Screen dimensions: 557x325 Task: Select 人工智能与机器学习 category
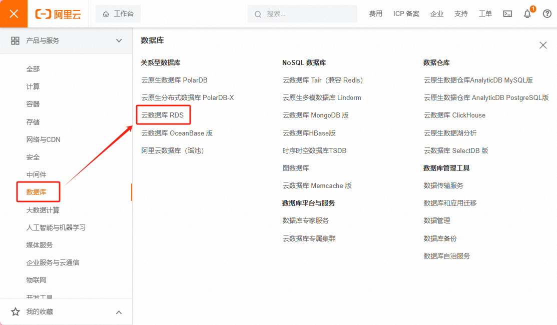(56, 227)
